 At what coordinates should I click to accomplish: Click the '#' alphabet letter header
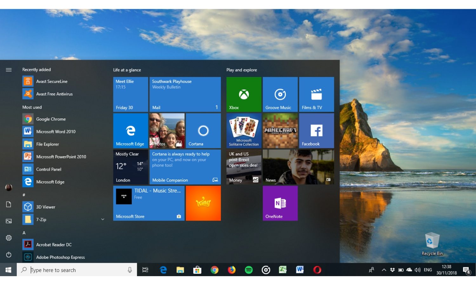point(24,195)
